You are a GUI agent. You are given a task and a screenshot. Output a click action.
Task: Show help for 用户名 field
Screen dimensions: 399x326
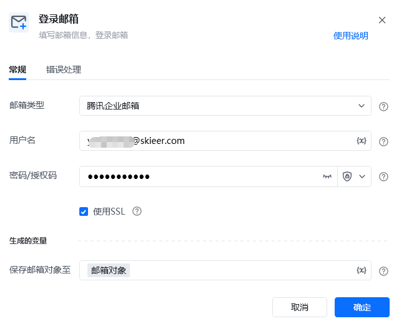click(x=383, y=141)
